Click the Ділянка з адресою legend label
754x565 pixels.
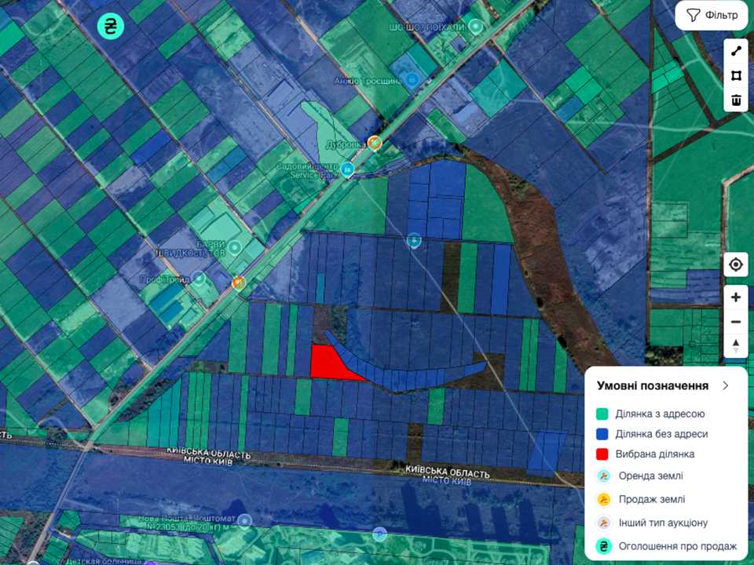point(660,414)
